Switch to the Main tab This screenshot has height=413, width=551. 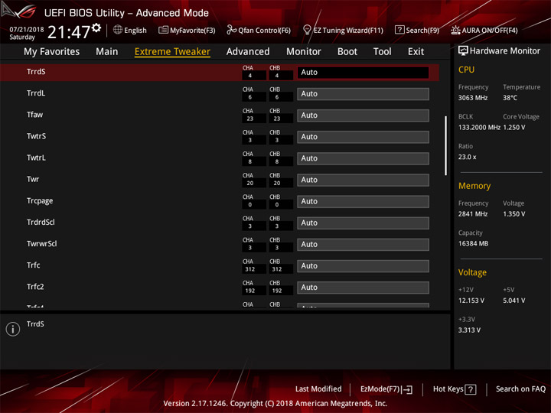coord(107,52)
